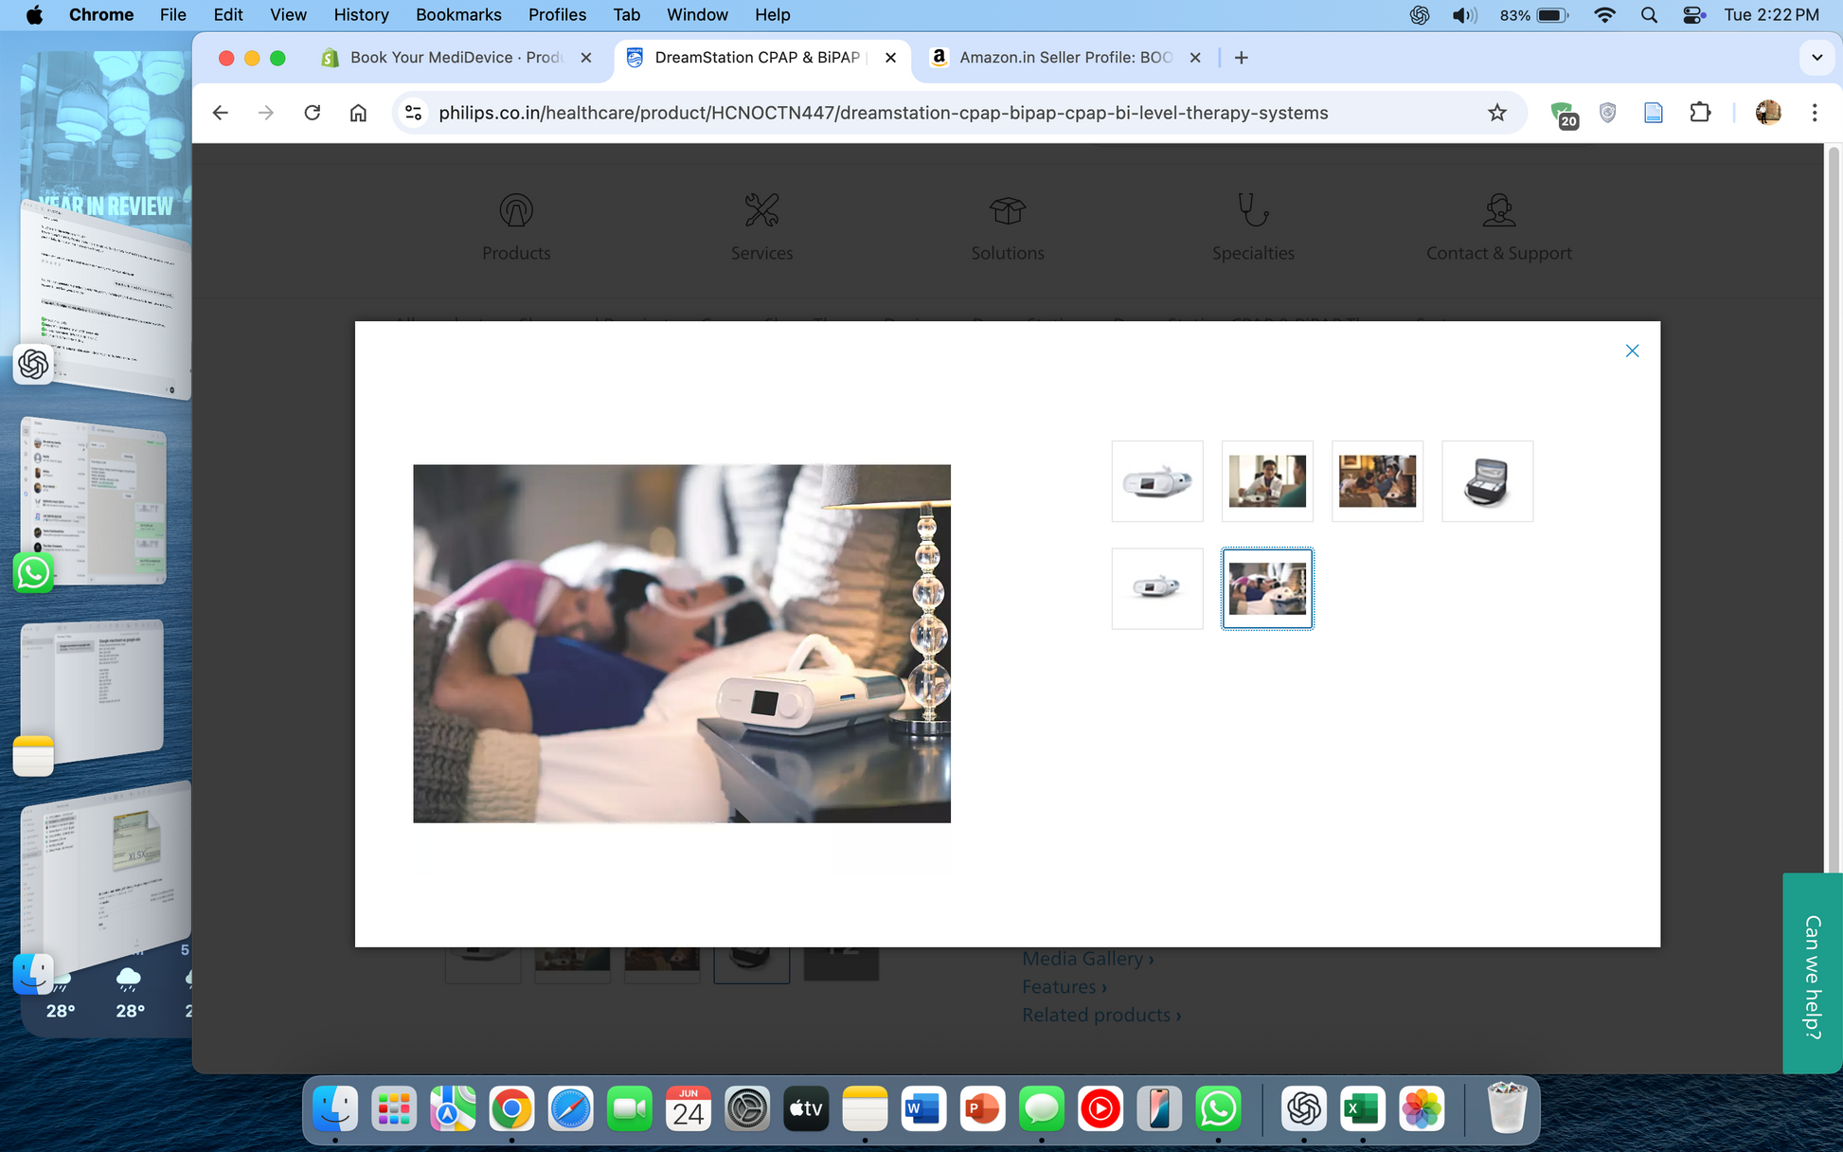
Task: Bookmark this page with the star
Action: coord(1496,113)
